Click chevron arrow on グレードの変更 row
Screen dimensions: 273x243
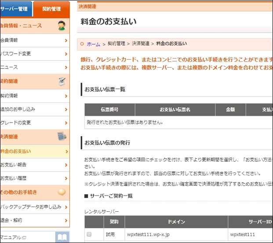(66, 123)
